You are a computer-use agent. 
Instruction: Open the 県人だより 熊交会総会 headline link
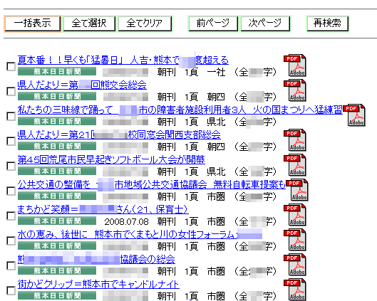(82, 85)
